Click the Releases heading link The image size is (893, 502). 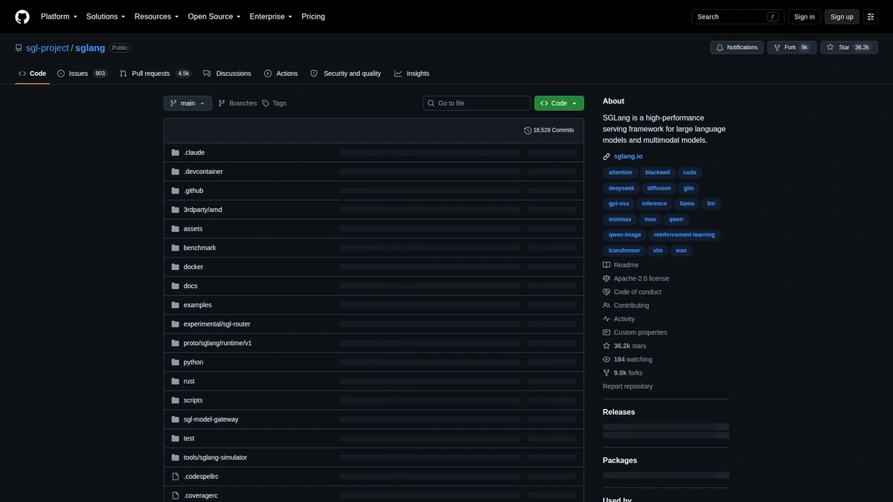click(619, 412)
